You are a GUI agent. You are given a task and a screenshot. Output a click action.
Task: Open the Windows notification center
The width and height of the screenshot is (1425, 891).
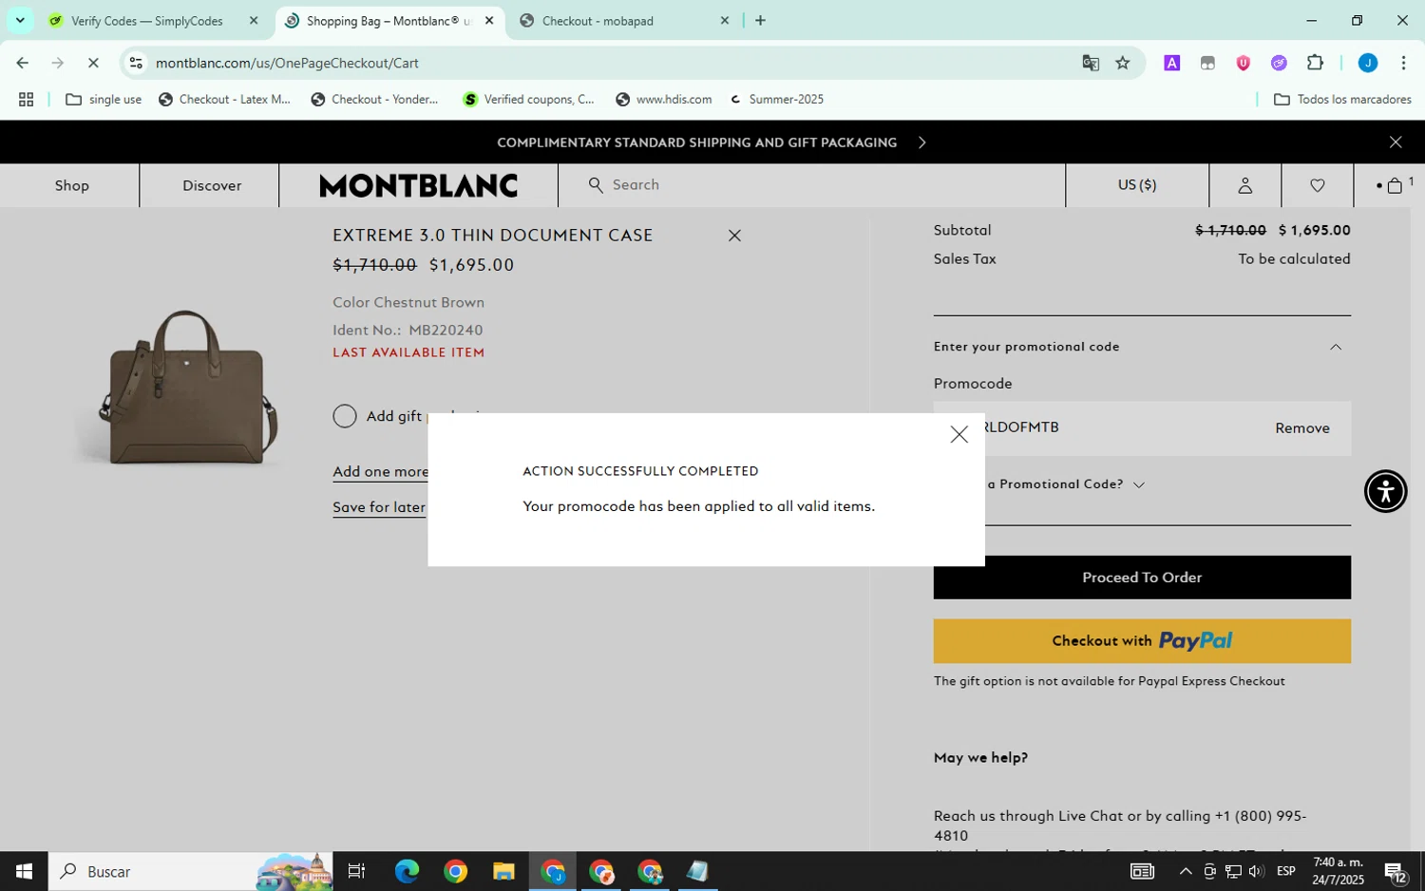[1395, 871]
